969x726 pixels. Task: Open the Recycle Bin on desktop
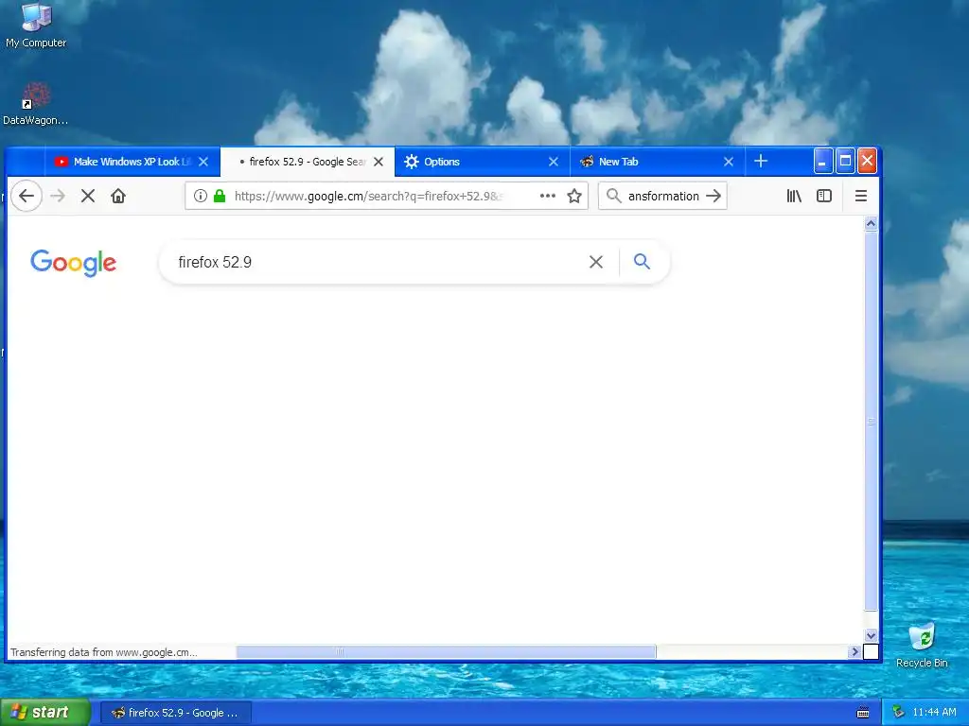(x=922, y=645)
